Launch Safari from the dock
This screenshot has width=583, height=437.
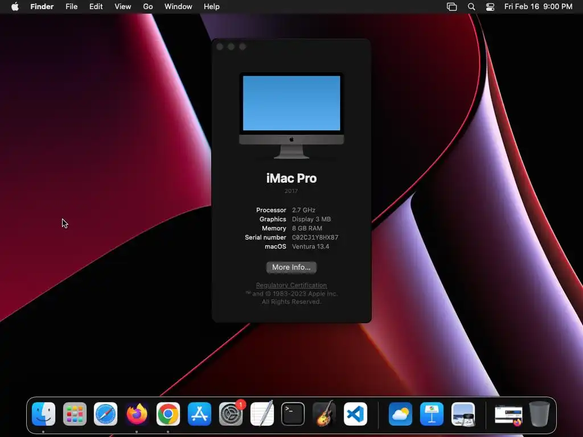pos(105,414)
